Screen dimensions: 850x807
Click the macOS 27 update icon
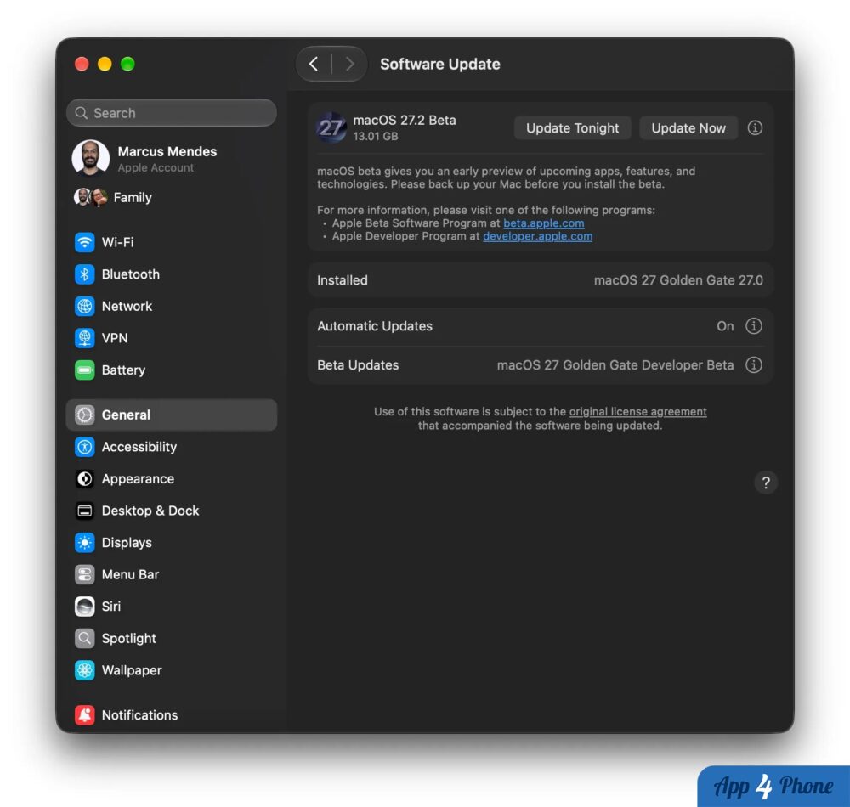(x=331, y=127)
